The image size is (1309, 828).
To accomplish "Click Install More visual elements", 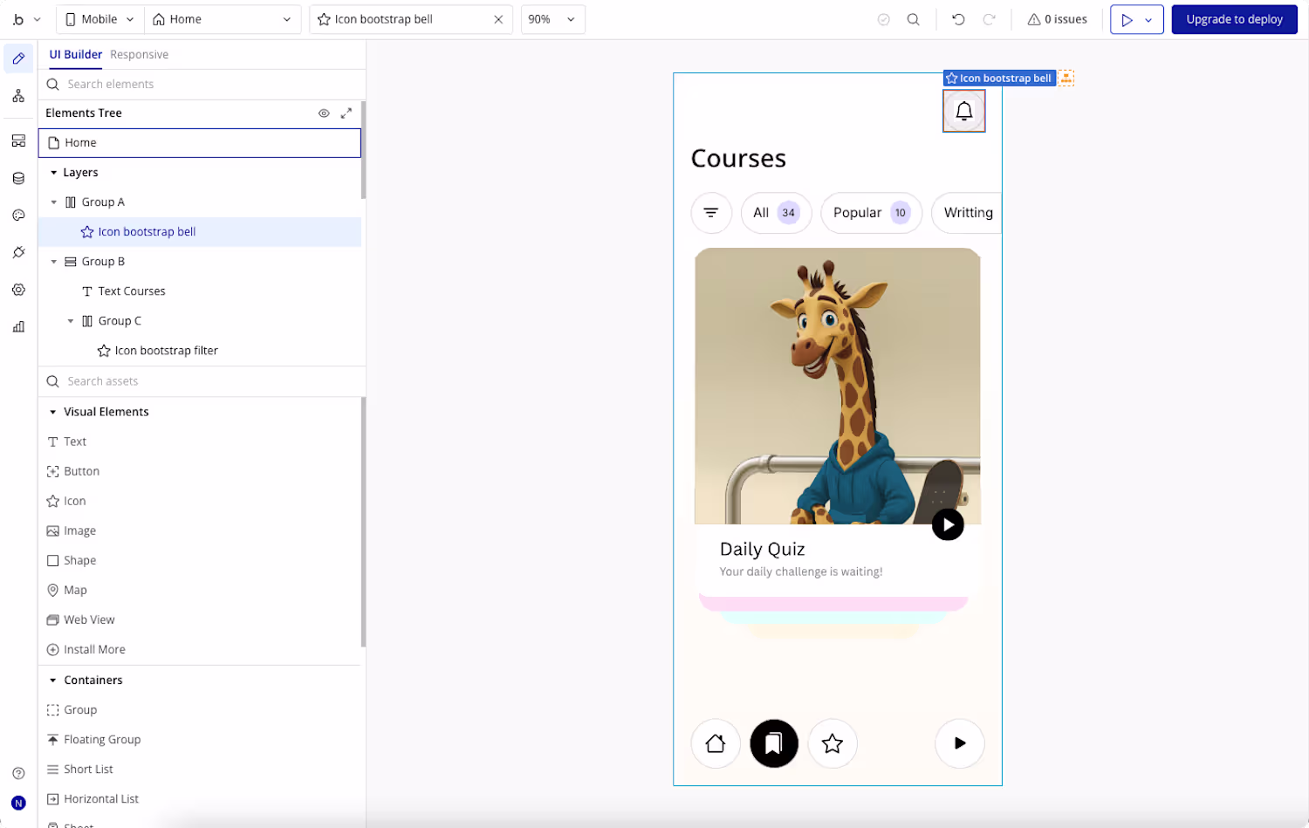I will (x=86, y=650).
